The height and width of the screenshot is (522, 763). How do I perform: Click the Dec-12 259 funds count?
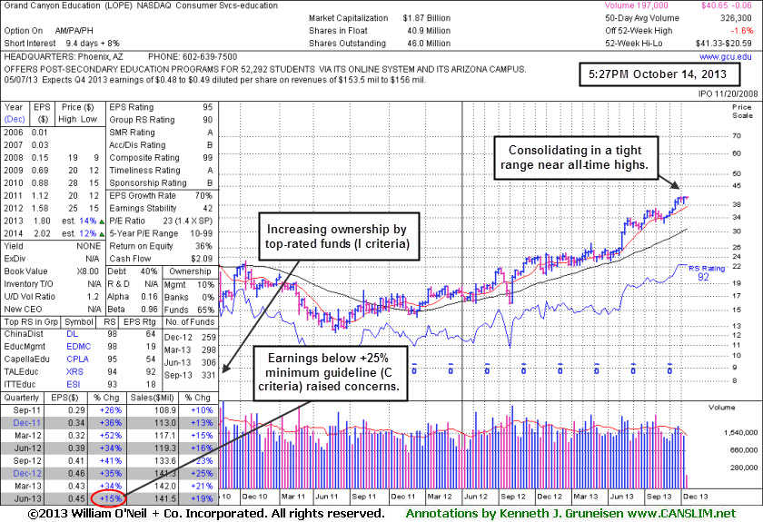[x=209, y=337]
